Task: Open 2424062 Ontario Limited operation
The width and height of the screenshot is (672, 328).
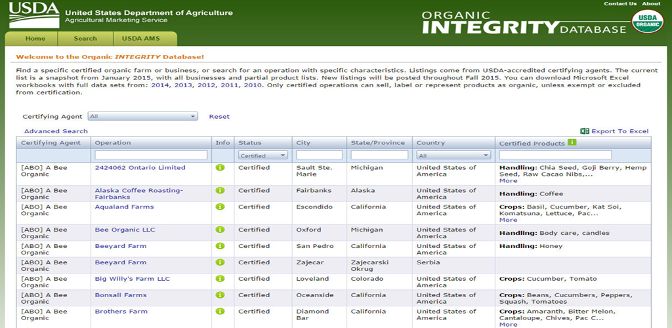Action: [140, 167]
